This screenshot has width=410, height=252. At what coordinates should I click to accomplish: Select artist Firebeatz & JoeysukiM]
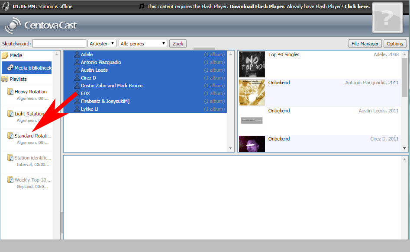[145, 101]
